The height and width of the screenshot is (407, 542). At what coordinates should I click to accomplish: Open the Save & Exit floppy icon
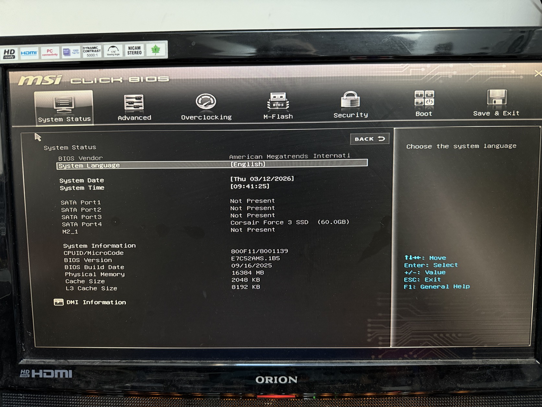click(x=497, y=98)
